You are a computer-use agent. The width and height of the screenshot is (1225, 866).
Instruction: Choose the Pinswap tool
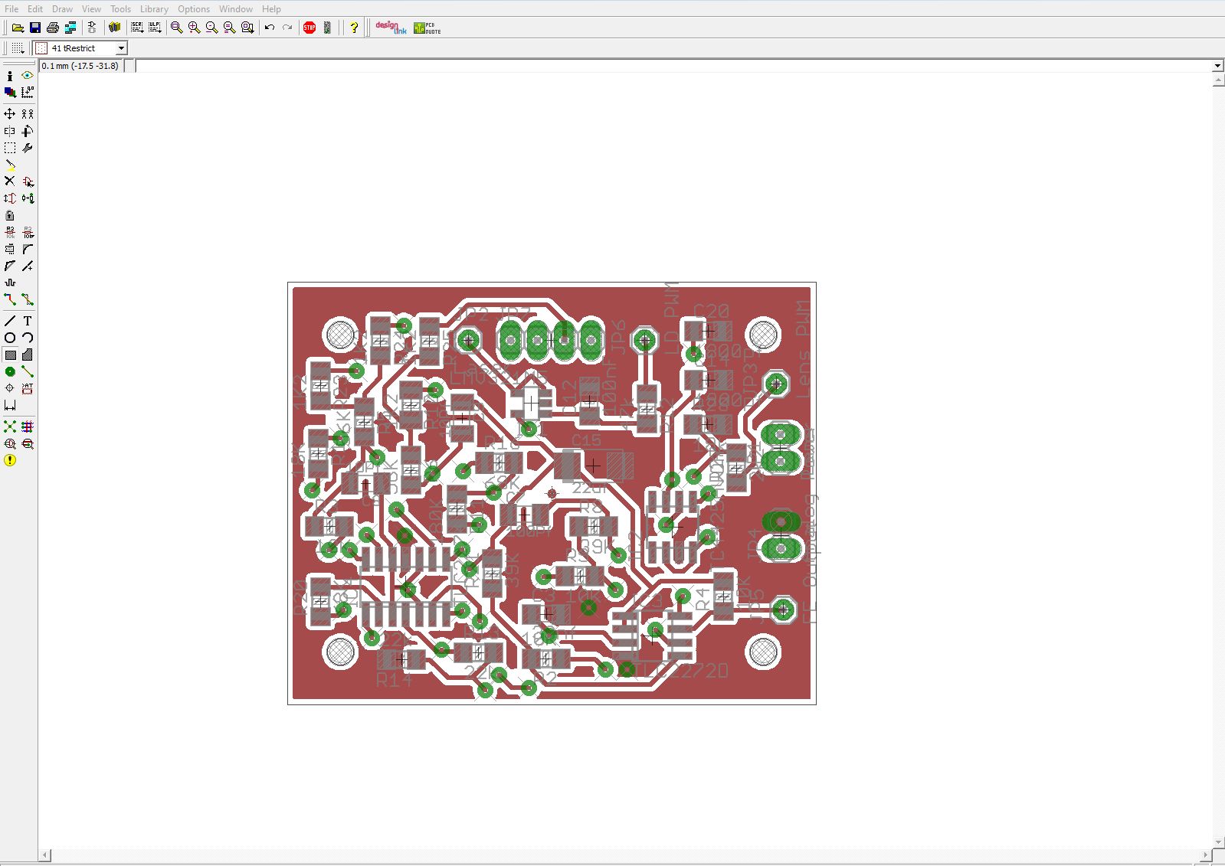tap(10, 198)
